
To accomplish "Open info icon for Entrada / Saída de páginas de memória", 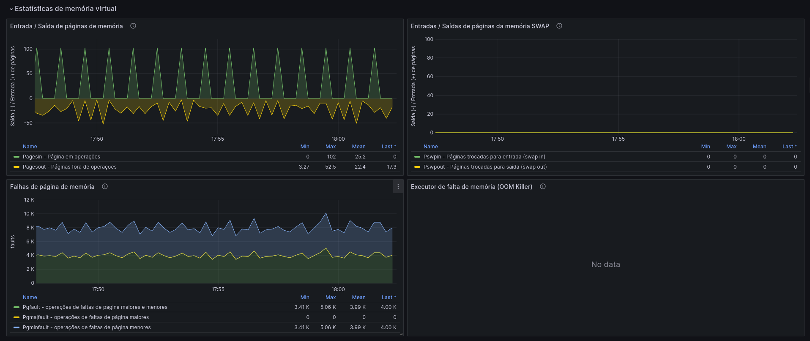I will click(133, 26).
